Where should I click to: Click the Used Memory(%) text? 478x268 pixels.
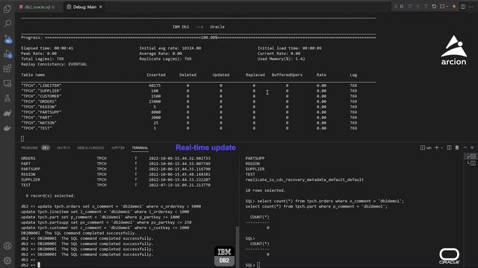pyautogui.click(x=281, y=59)
